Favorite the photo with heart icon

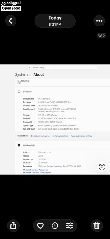pos(40,225)
